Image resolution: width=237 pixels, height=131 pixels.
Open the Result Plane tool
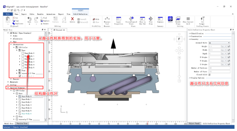coord(178,20)
